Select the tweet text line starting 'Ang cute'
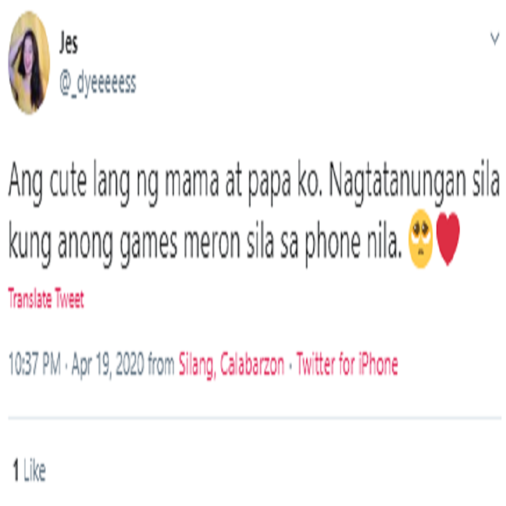 [x=254, y=182]
